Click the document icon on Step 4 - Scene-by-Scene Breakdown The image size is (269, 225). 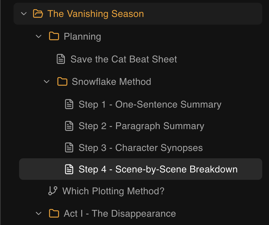(x=69, y=169)
